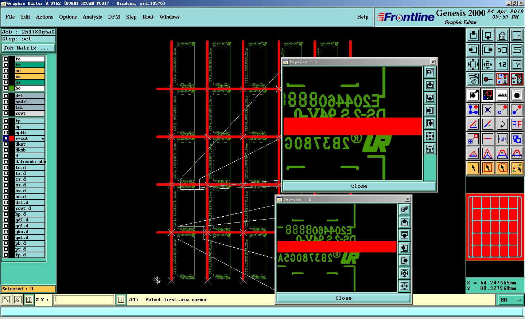Open the Edit menu

click(x=26, y=17)
